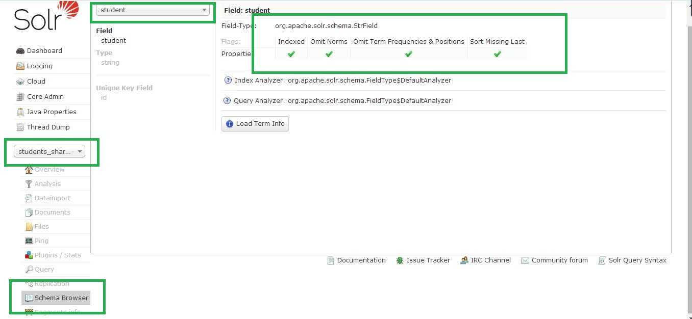Viewport: 692px width, 319px height.
Task: Open Java Properties
Action: coord(52,112)
